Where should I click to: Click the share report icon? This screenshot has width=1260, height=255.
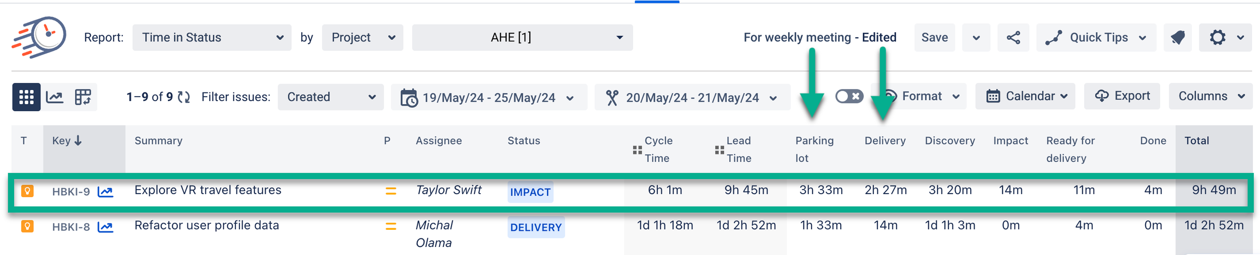(1013, 38)
